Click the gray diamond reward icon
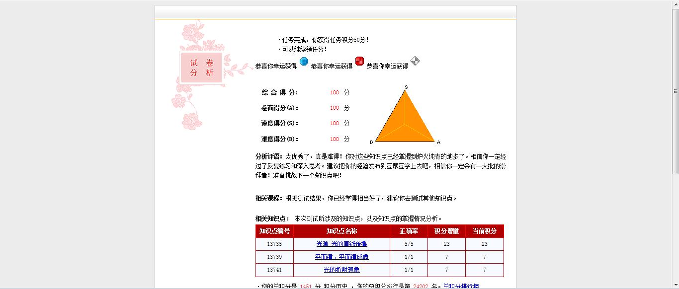This screenshot has width=679, height=289. click(x=415, y=61)
